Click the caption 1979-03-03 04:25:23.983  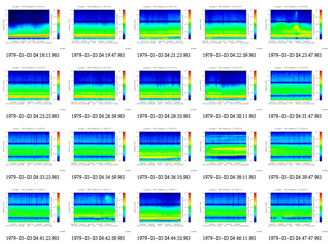33,116
